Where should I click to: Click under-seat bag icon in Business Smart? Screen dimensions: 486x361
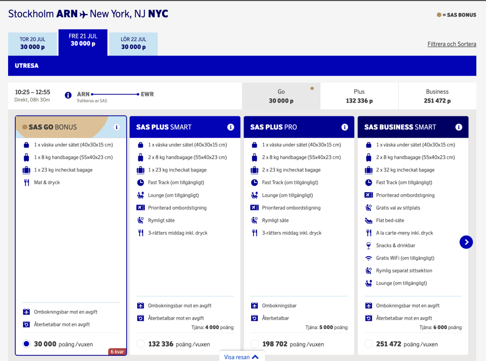pos(368,145)
